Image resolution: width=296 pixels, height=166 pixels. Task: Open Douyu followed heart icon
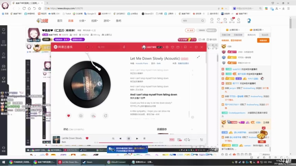tap(219, 21)
